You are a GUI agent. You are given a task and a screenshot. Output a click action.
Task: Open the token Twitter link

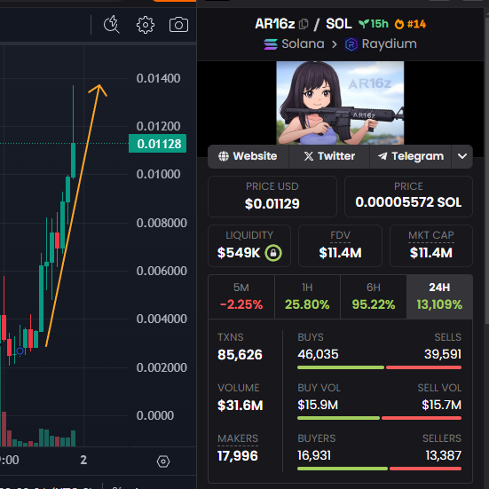[x=329, y=156]
